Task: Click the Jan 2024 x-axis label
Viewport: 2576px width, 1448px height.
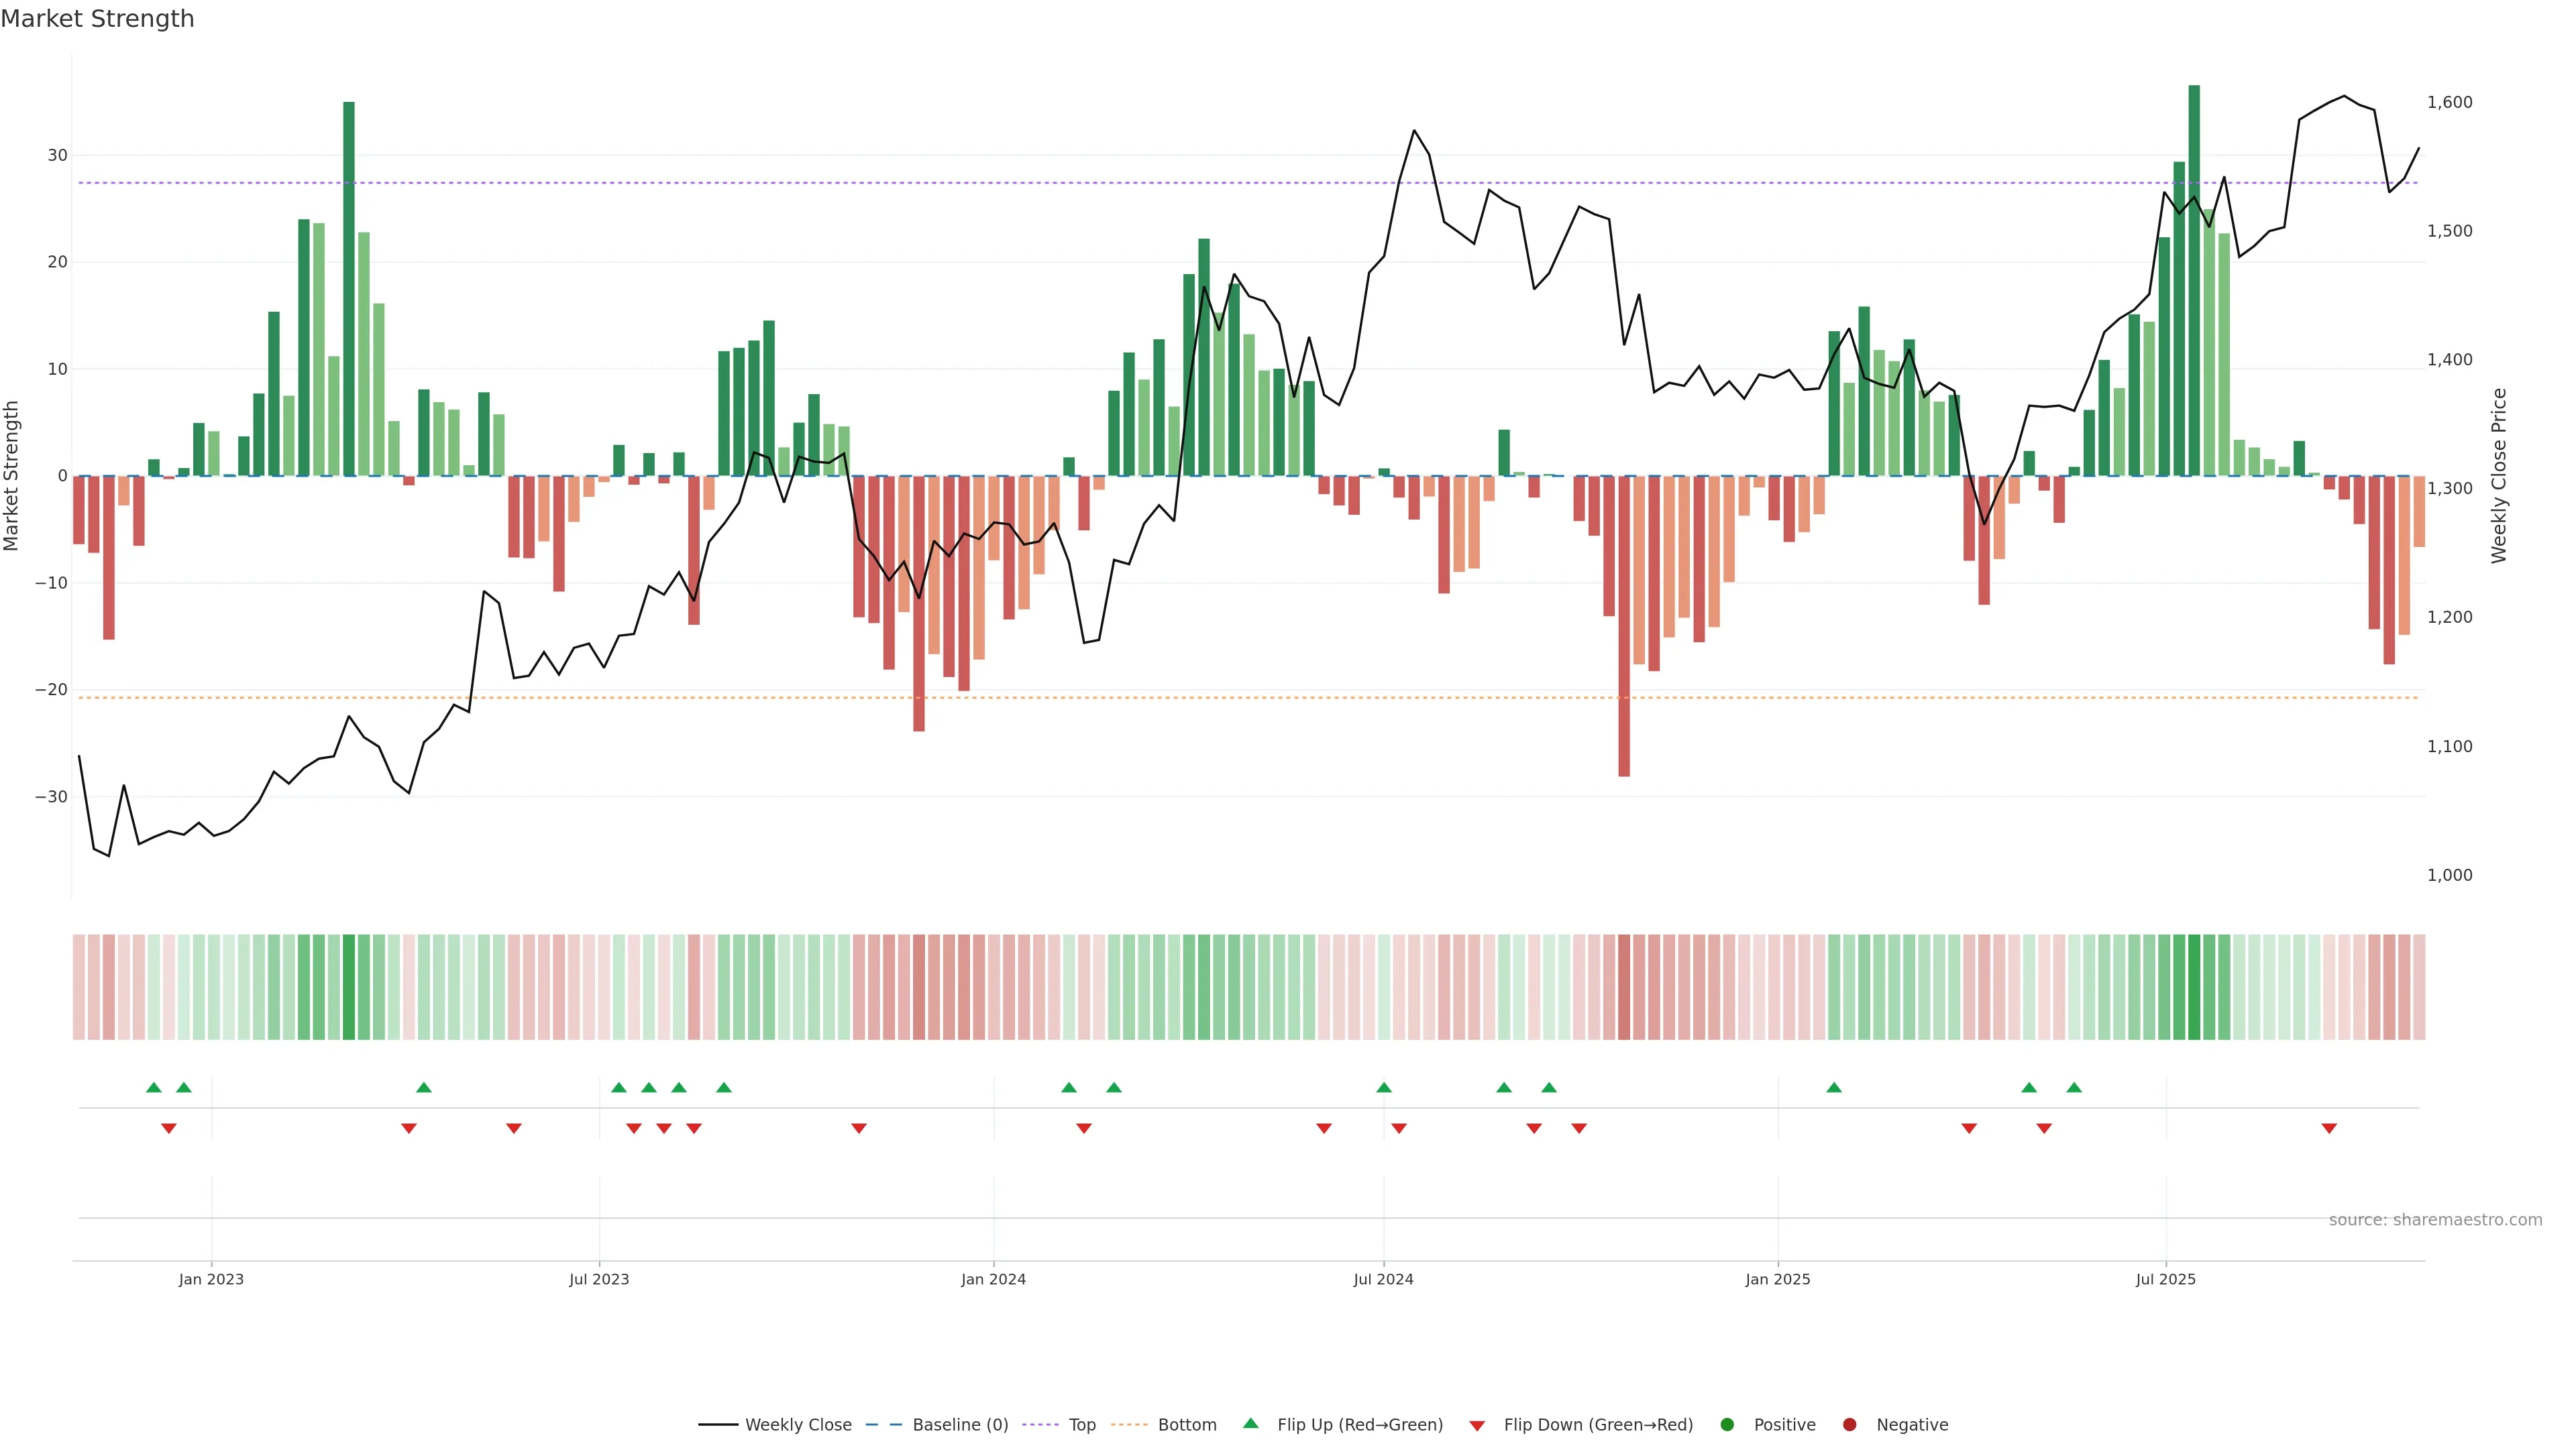Action: (x=993, y=1279)
